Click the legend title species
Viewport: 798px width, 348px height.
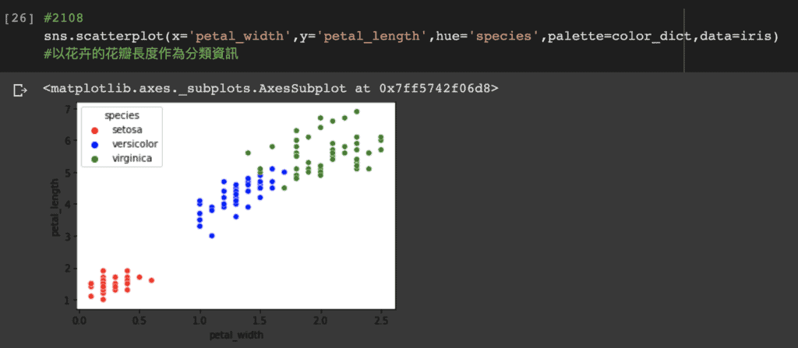[122, 115]
